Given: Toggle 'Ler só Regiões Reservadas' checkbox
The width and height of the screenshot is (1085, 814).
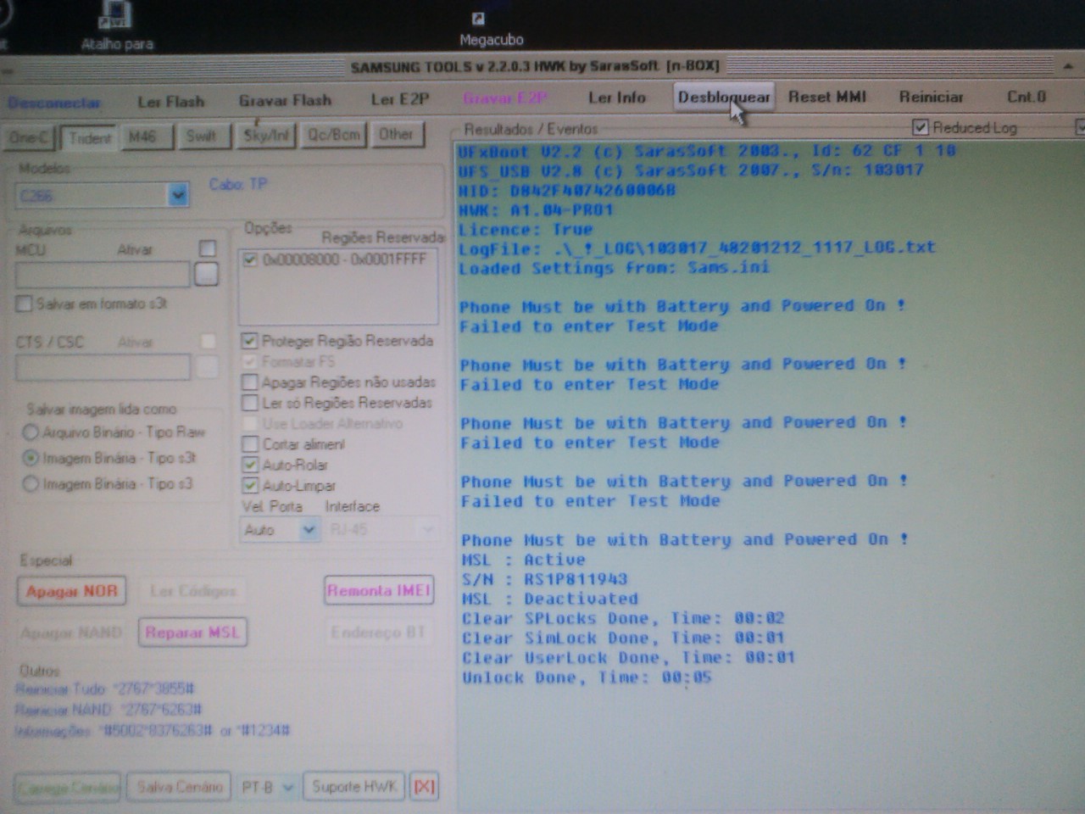Looking at the screenshot, I should click(250, 403).
